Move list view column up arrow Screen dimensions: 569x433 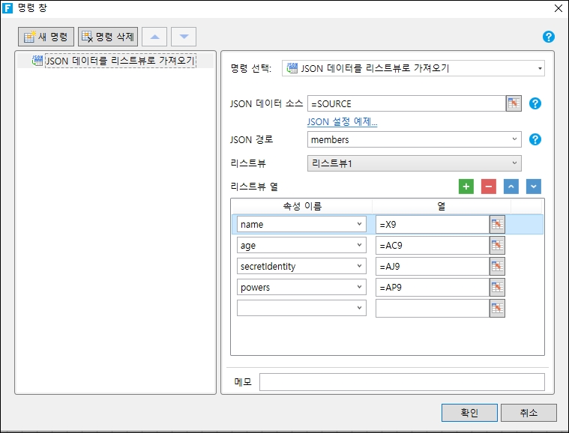[511, 187]
